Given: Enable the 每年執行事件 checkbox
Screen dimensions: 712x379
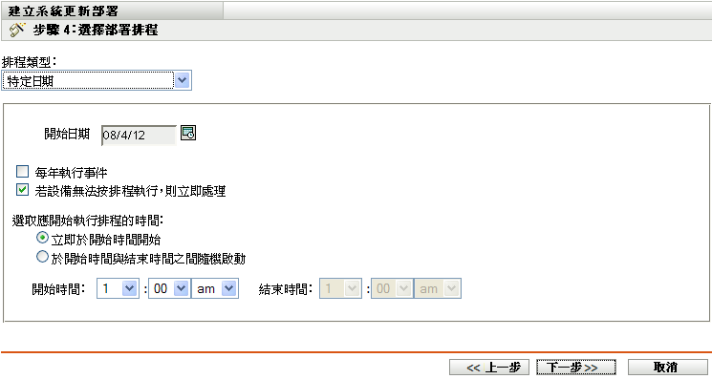Looking at the screenshot, I should pyautogui.click(x=22, y=172).
